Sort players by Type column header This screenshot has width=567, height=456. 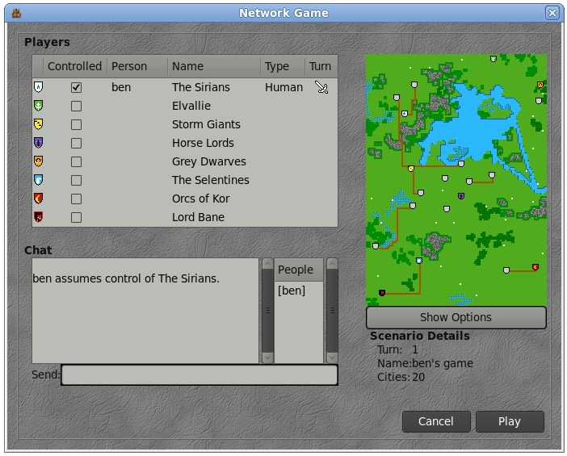click(x=282, y=66)
